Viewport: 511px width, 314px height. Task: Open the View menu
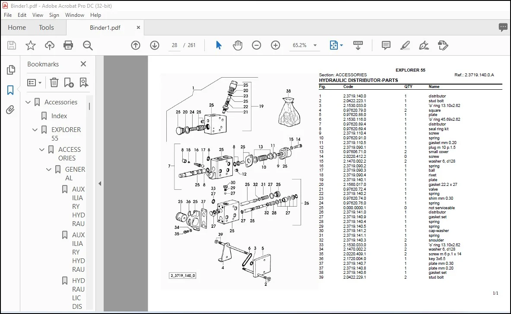pos(38,15)
